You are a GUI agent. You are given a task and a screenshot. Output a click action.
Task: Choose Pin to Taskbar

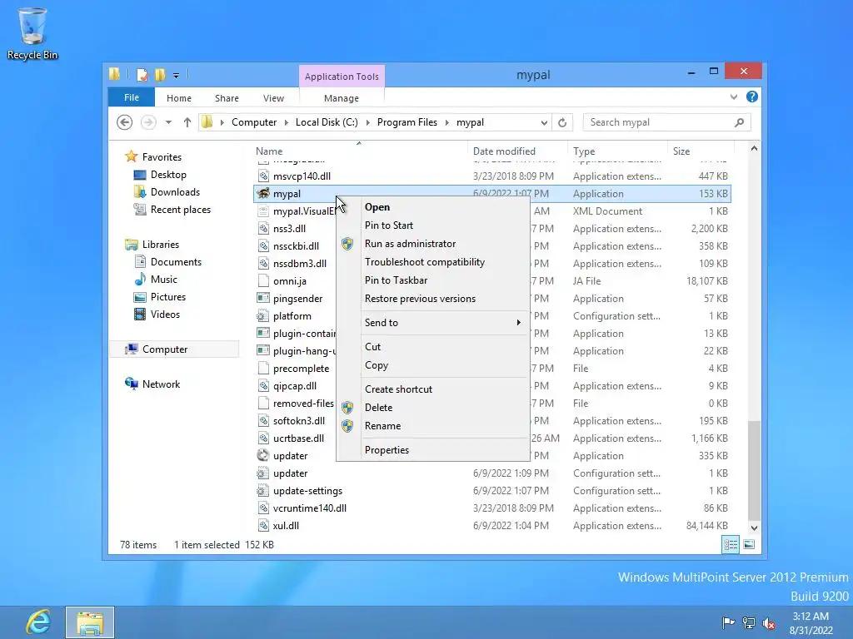[x=433, y=280]
